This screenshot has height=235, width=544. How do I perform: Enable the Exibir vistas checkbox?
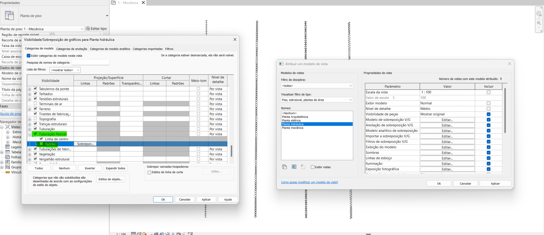[x=312, y=167]
